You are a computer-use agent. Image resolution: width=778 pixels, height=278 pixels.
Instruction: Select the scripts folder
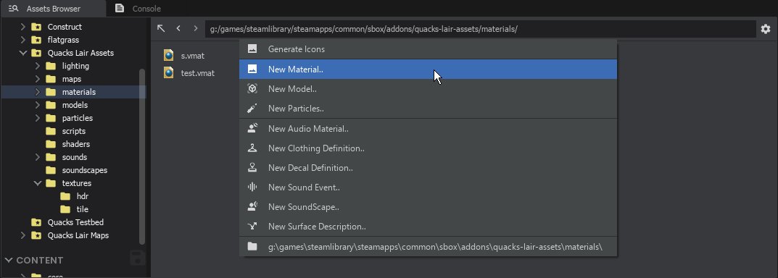coord(73,131)
